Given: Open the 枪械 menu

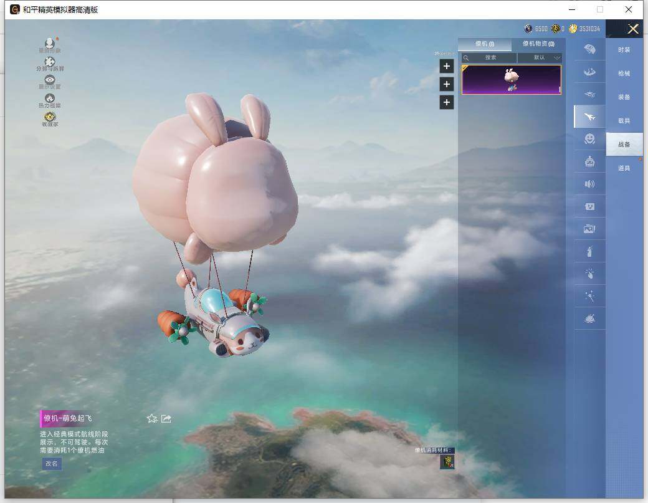Looking at the screenshot, I should tap(624, 73).
